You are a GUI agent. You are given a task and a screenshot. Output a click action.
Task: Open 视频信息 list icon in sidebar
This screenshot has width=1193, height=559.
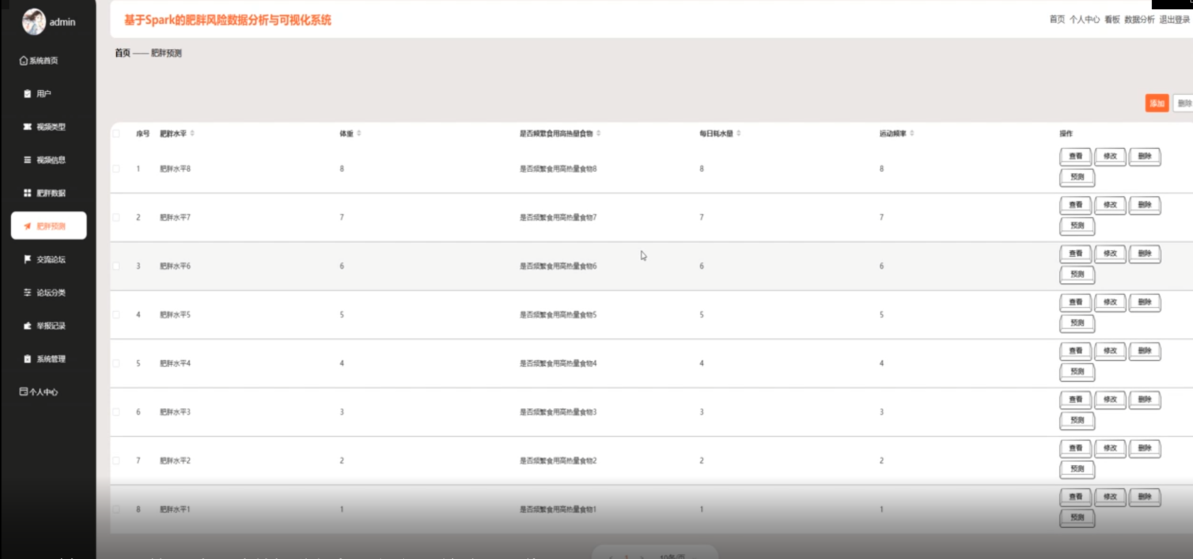(x=27, y=160)
